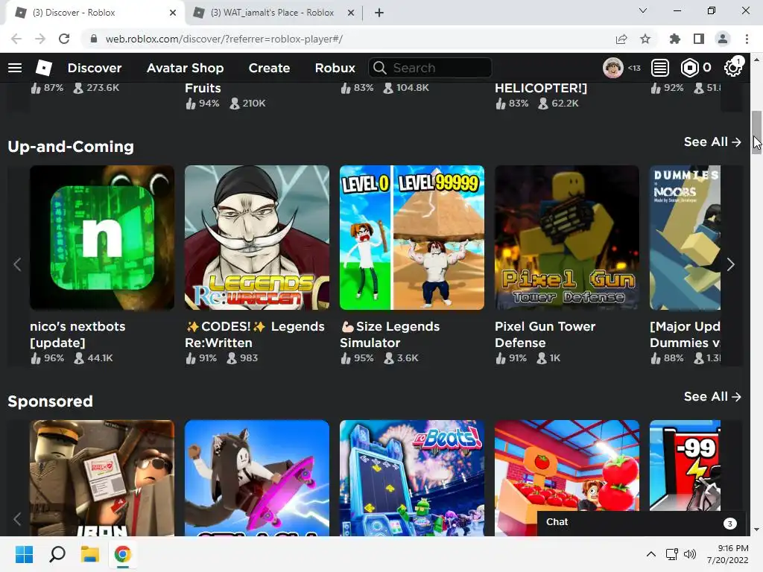Open the user avatar profile picture
Image resolution: width=763 pixels, height=572 pixels.
[x=612, y=68]
